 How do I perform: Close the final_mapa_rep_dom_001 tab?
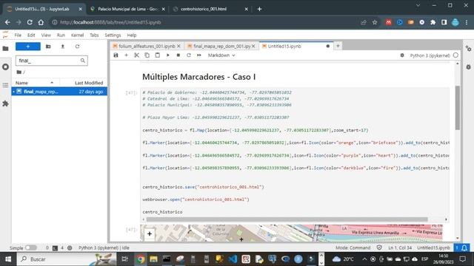click(x=253, y=46)
